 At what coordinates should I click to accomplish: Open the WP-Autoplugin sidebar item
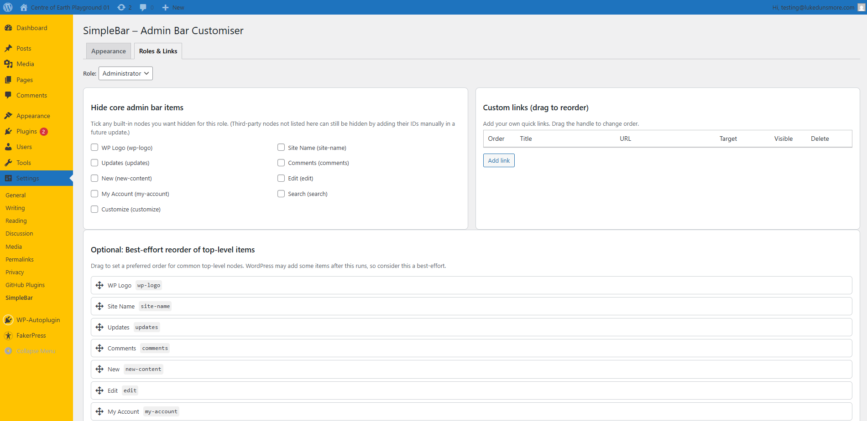coord(37,320)
